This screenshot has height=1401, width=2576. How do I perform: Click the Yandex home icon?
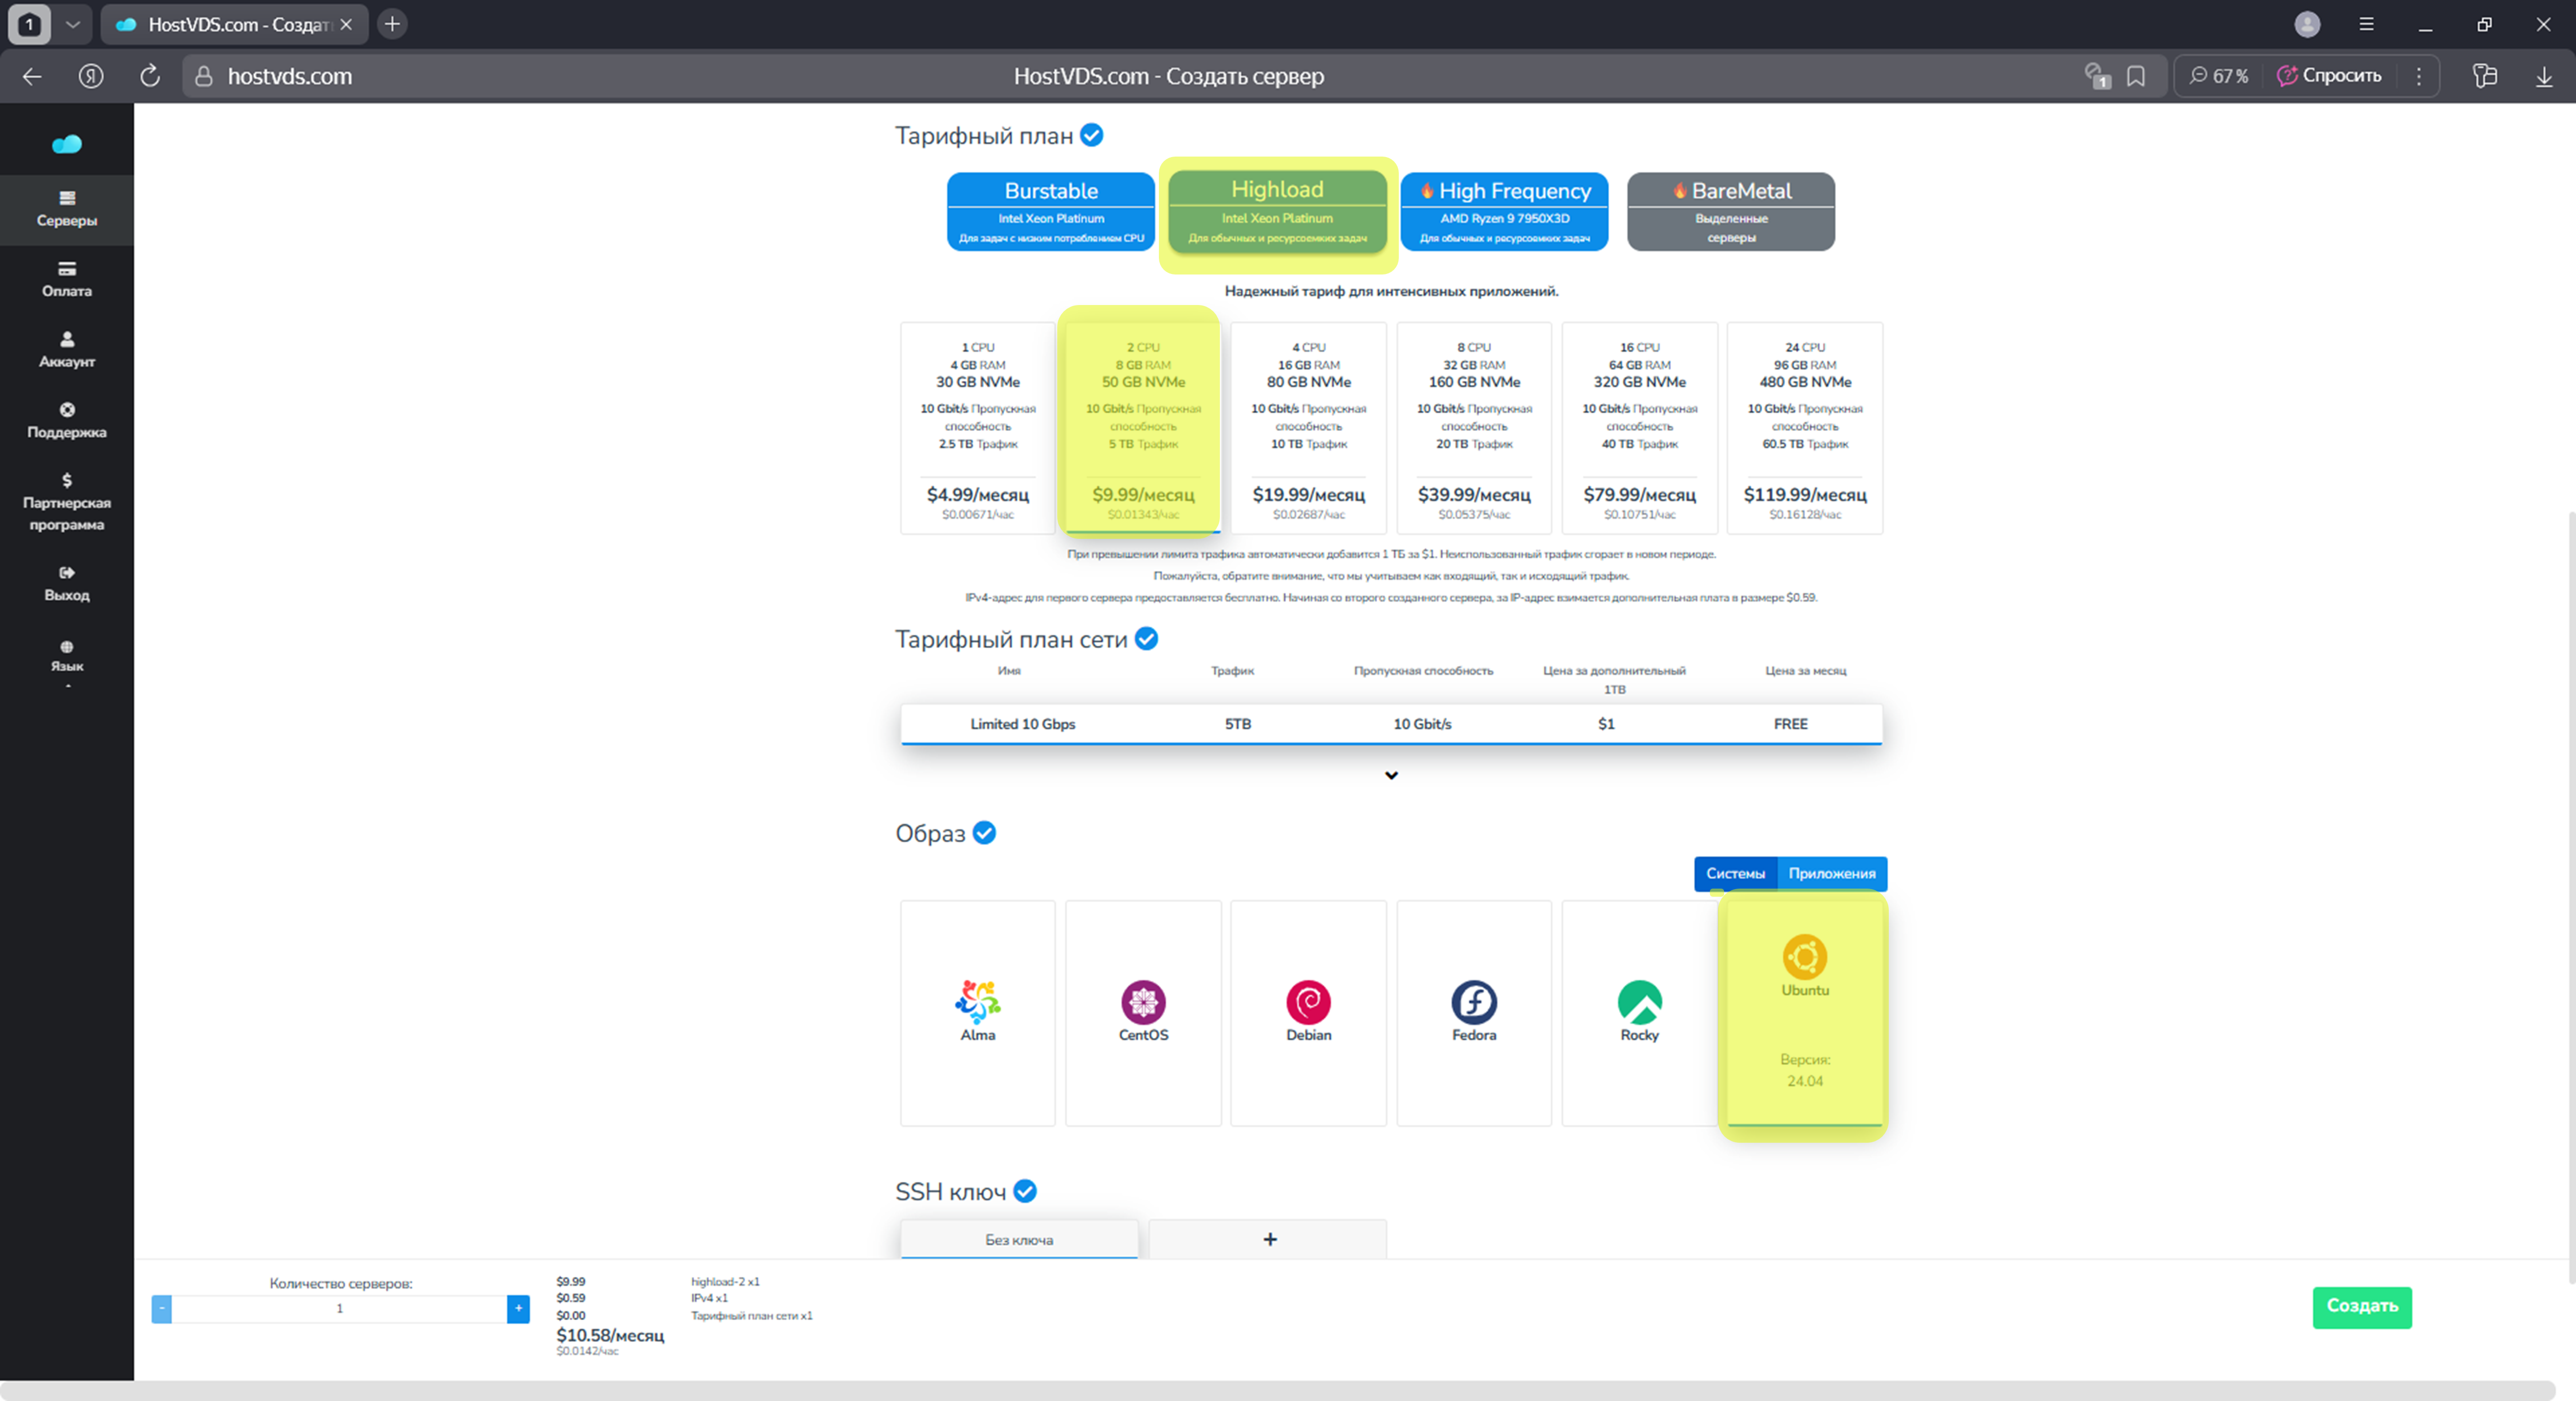(91, 76)
